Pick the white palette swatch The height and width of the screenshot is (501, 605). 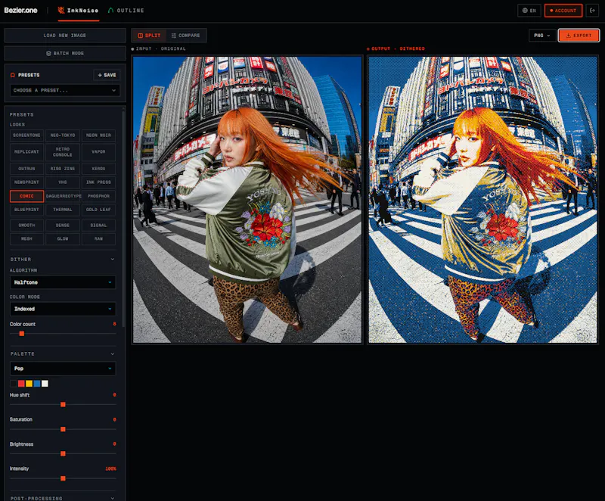tap(45, 383)
